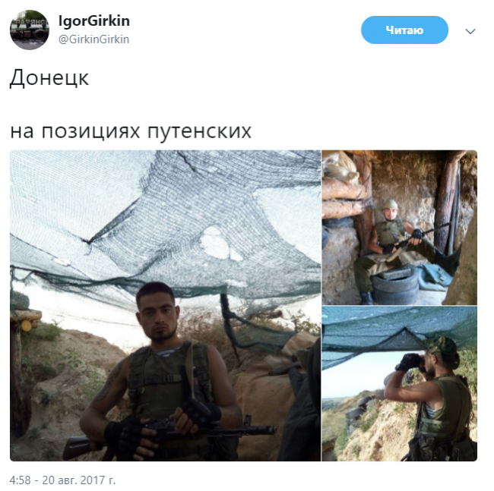Screen dimensions: 494x491
Task: View the bottom-right image in the photo grid
Action: coord(400,384)
